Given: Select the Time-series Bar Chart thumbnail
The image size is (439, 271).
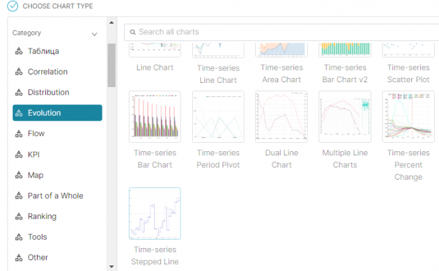Looking at the screenshot, I should pos(155,117).
